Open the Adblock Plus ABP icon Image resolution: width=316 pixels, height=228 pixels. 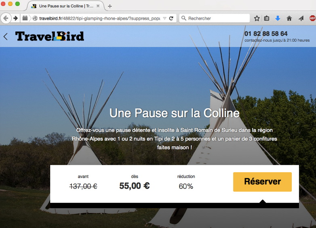point(312,18)
